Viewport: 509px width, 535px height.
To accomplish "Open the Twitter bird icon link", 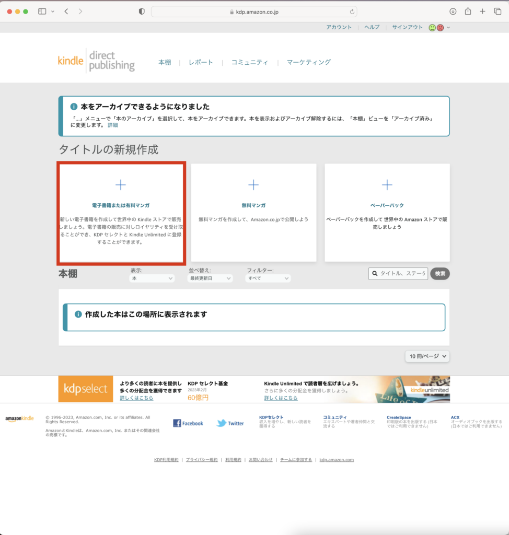I will (x=222, y=423).
